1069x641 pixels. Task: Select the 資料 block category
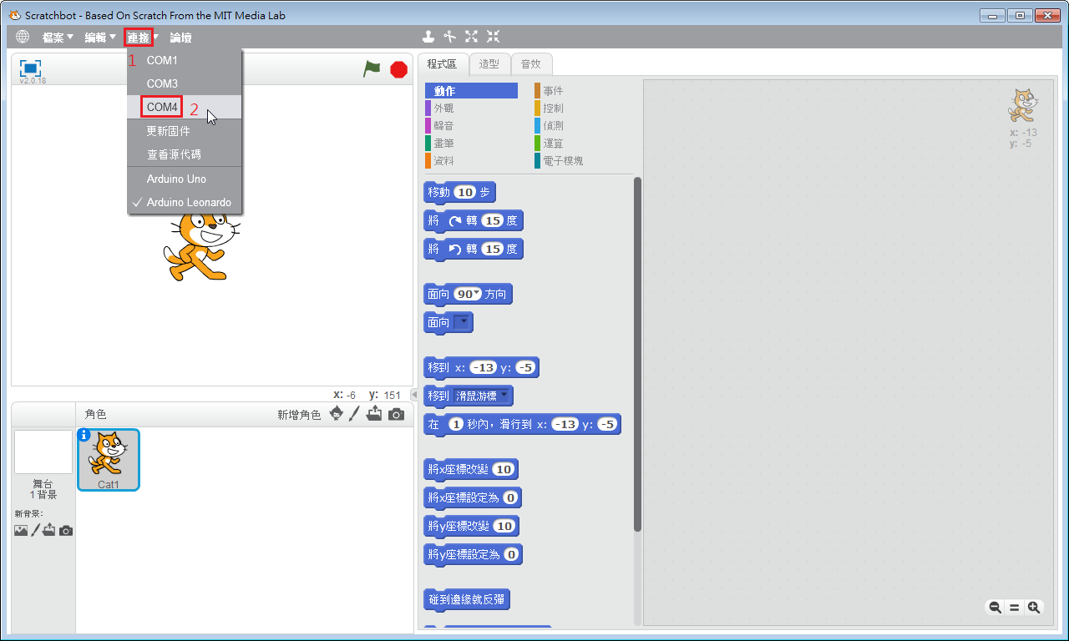click(x=472, y=161)
